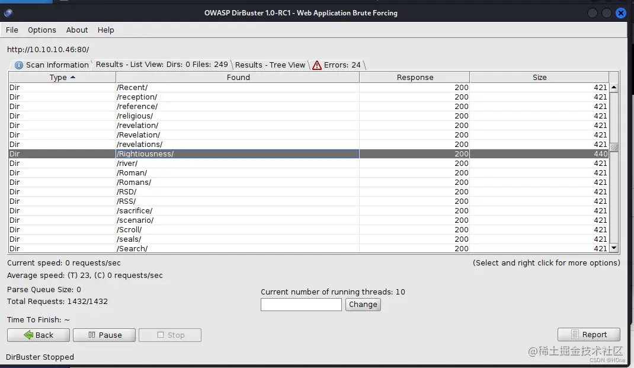The height and width of the screenshot is (368, 634).
Task: Click the threads number input field
Action: 301,305
